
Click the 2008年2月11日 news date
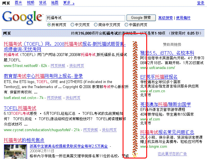click(x=42, y=151)
